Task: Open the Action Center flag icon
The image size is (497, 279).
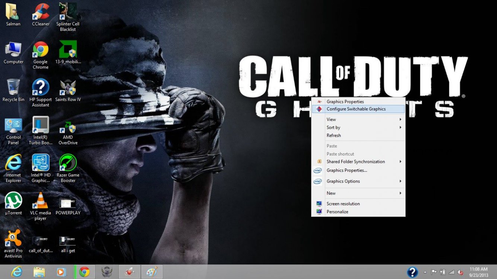Action: coord(434,272)
